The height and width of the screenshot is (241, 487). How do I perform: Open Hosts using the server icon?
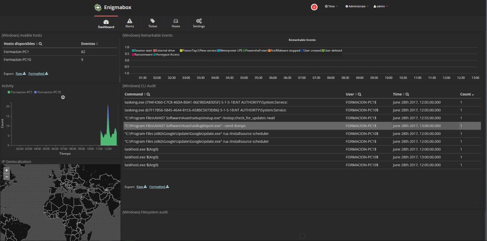point(175,20)
